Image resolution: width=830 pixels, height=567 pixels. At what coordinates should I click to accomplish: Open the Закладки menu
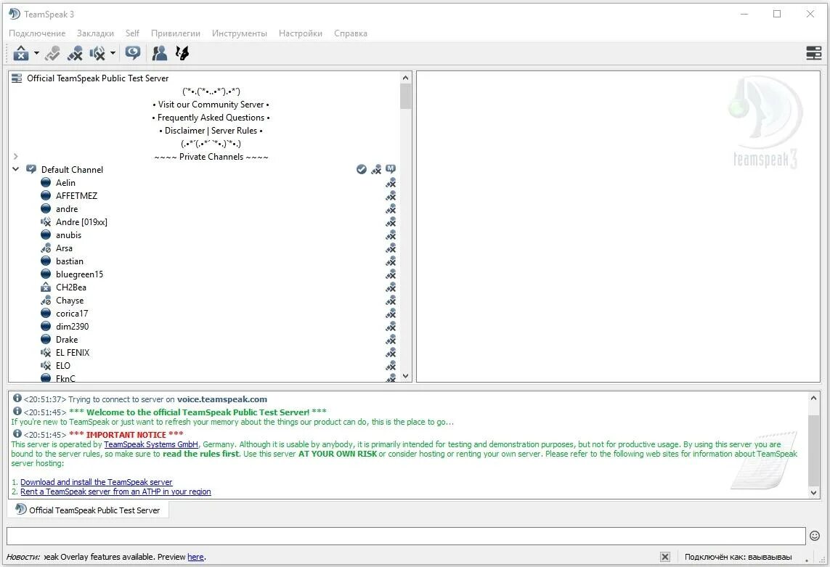tap(95, 33)
